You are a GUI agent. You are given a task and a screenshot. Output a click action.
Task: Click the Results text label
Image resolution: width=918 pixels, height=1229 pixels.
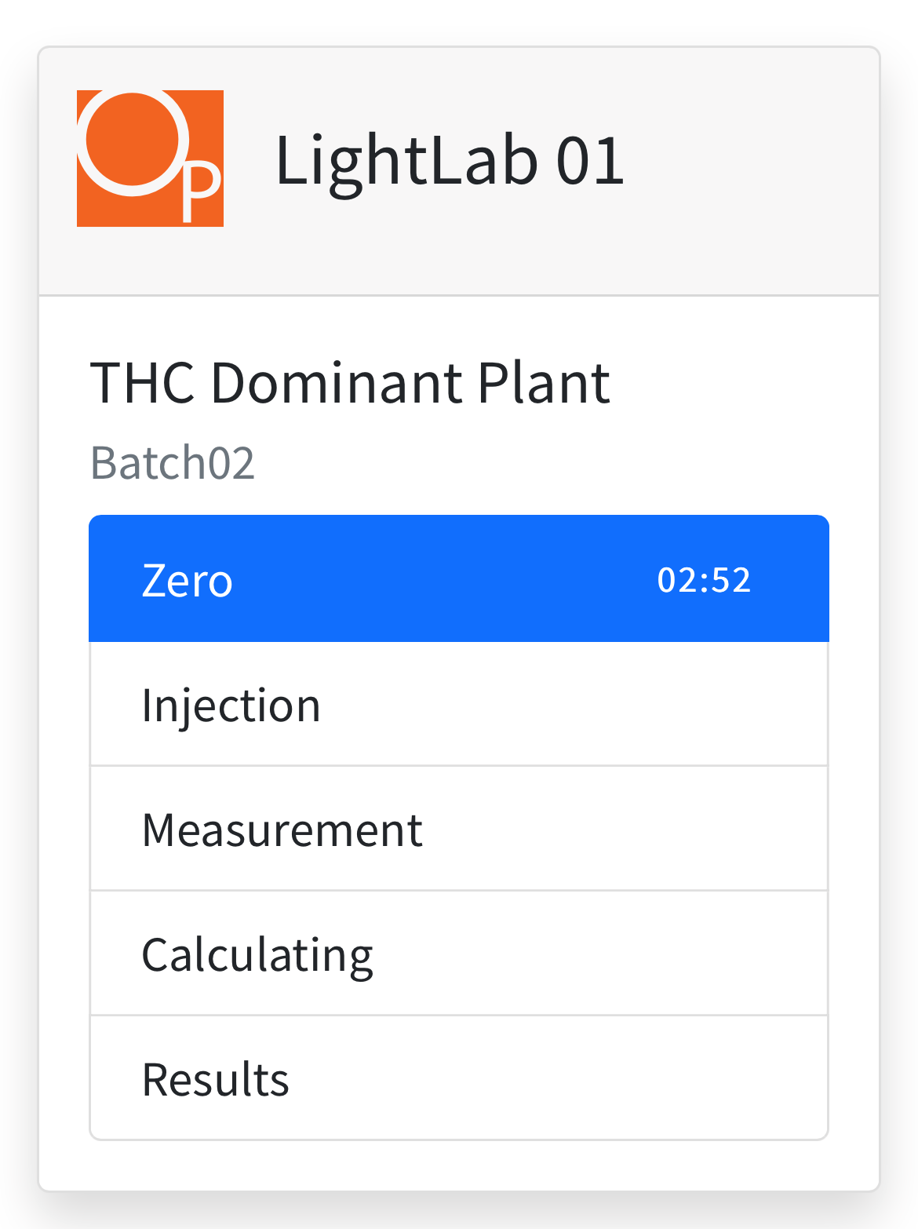[215, 1079]
